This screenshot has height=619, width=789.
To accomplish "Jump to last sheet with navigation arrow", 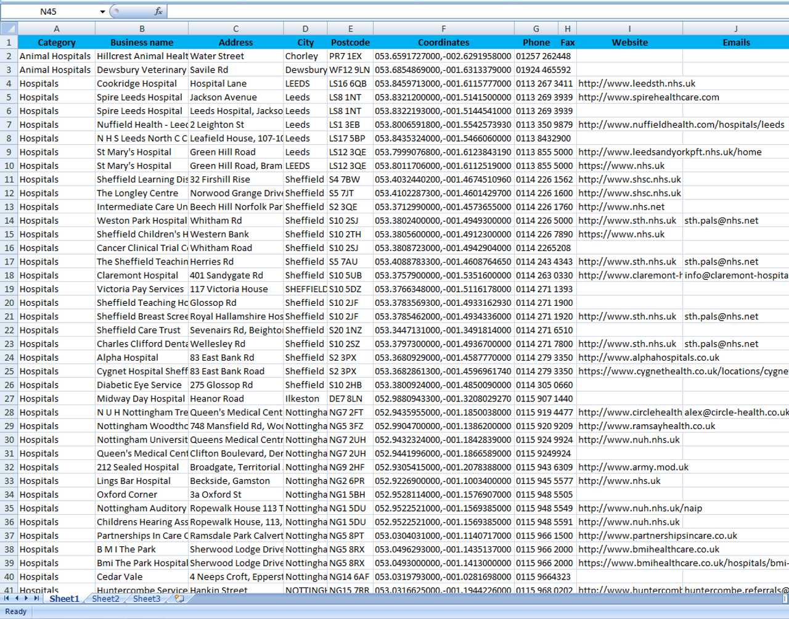I will pos(36,599).
